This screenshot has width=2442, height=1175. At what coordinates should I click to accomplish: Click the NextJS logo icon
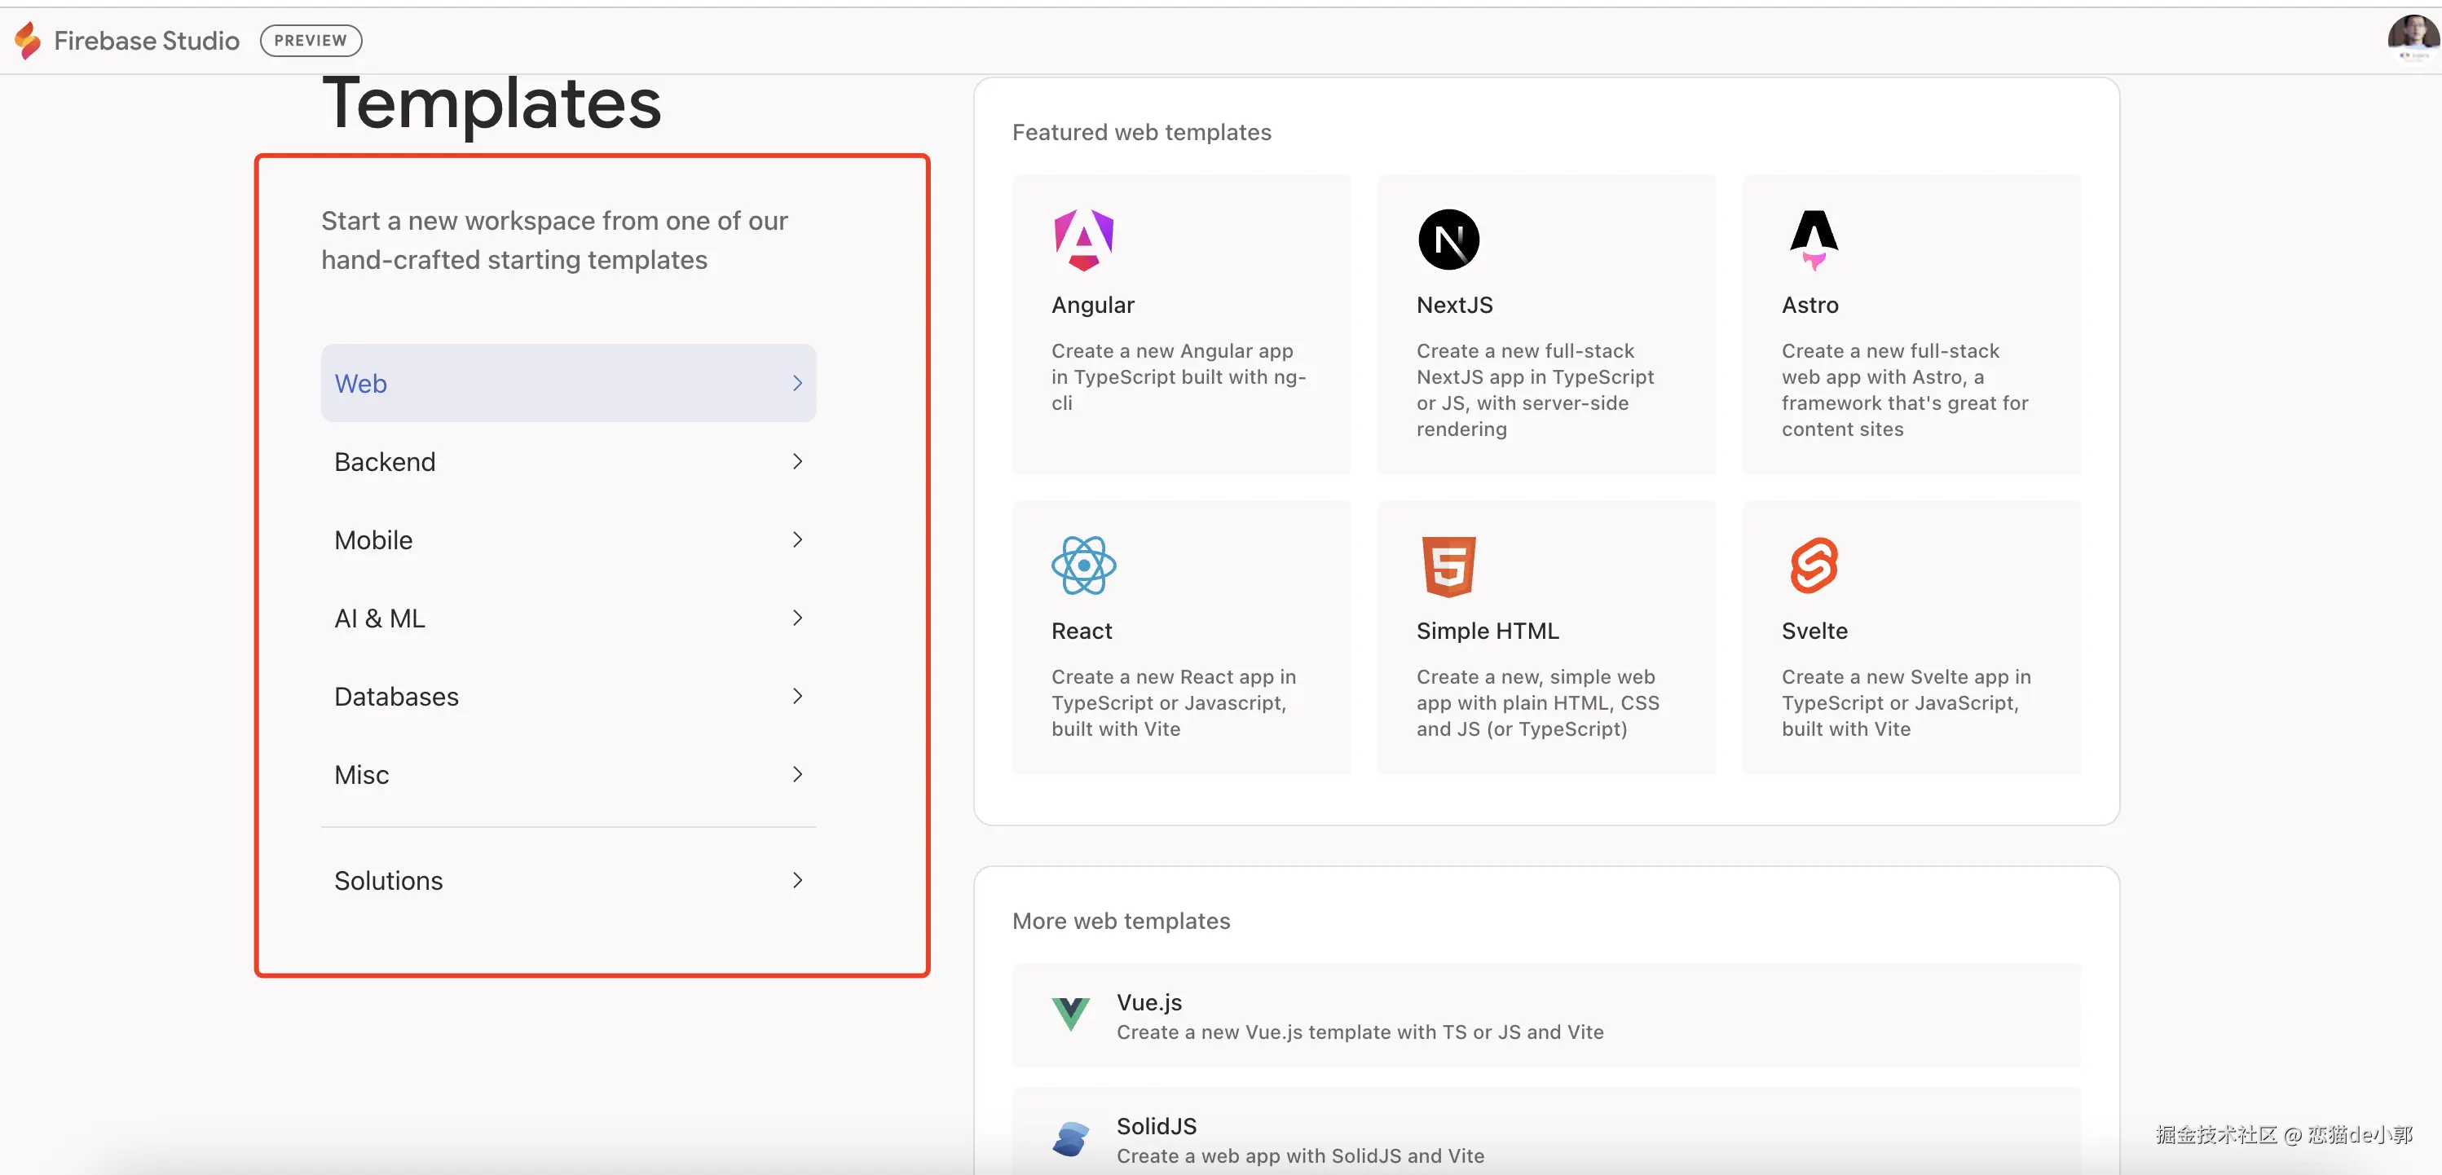(x=1448, y=240)
